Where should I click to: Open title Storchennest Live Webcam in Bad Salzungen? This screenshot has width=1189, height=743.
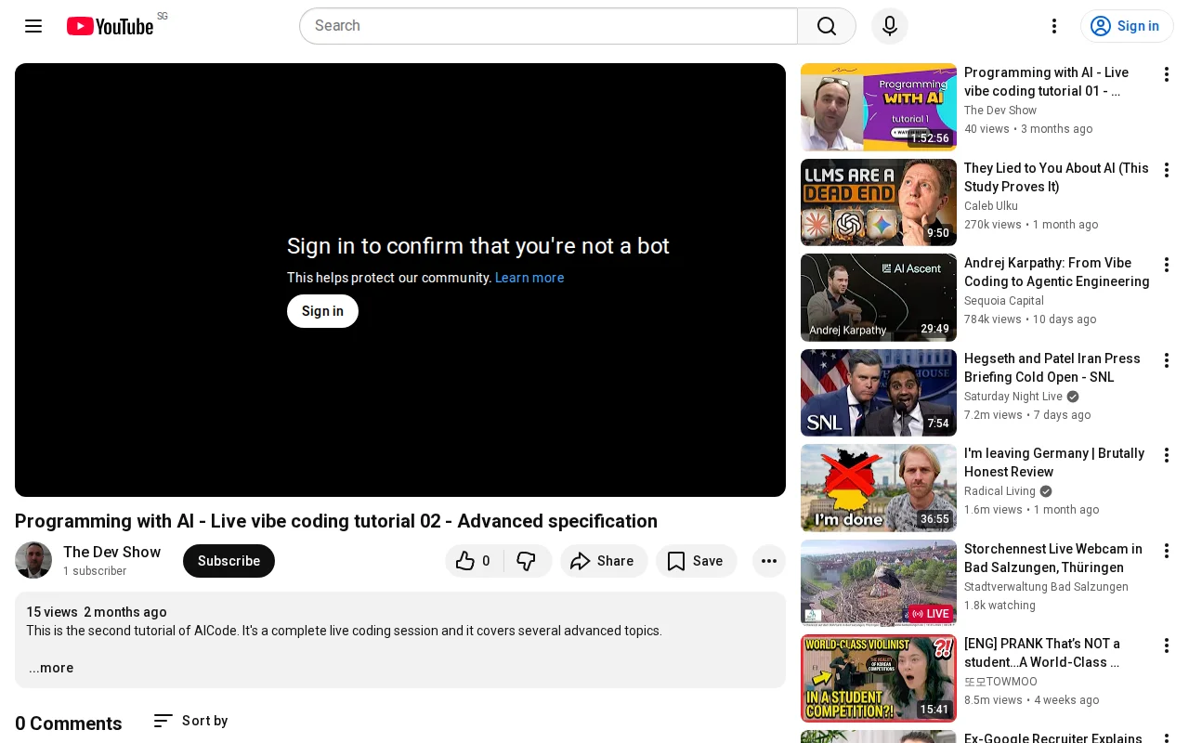point(1053,558)
